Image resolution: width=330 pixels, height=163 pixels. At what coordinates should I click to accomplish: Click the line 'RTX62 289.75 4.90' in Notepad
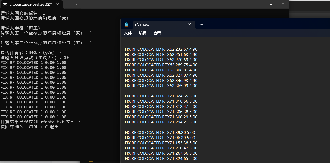point(161,65)
